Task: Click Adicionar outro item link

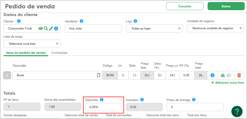Action: [228, 83]
